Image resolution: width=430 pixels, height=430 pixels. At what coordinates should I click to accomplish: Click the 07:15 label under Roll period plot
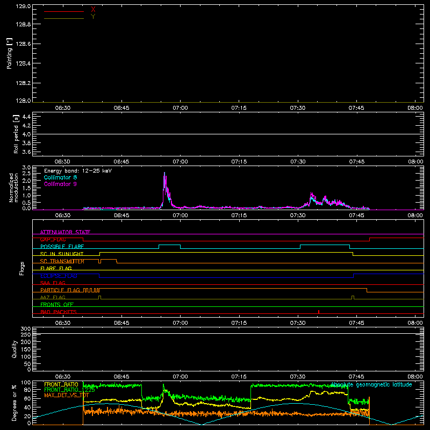(x=239, y=162)
